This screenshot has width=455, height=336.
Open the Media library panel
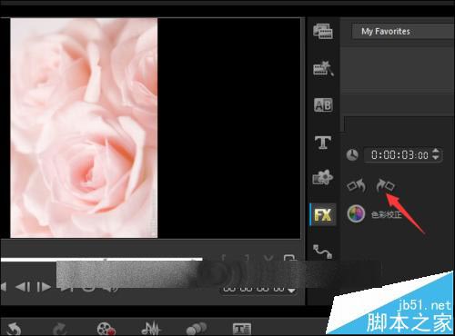tap(323, 31)
